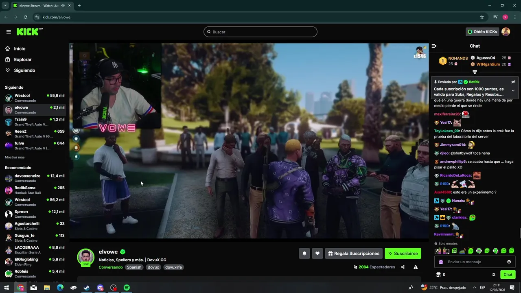
Task: Select elvowe in the followed channels list
Action: point(35,110)
